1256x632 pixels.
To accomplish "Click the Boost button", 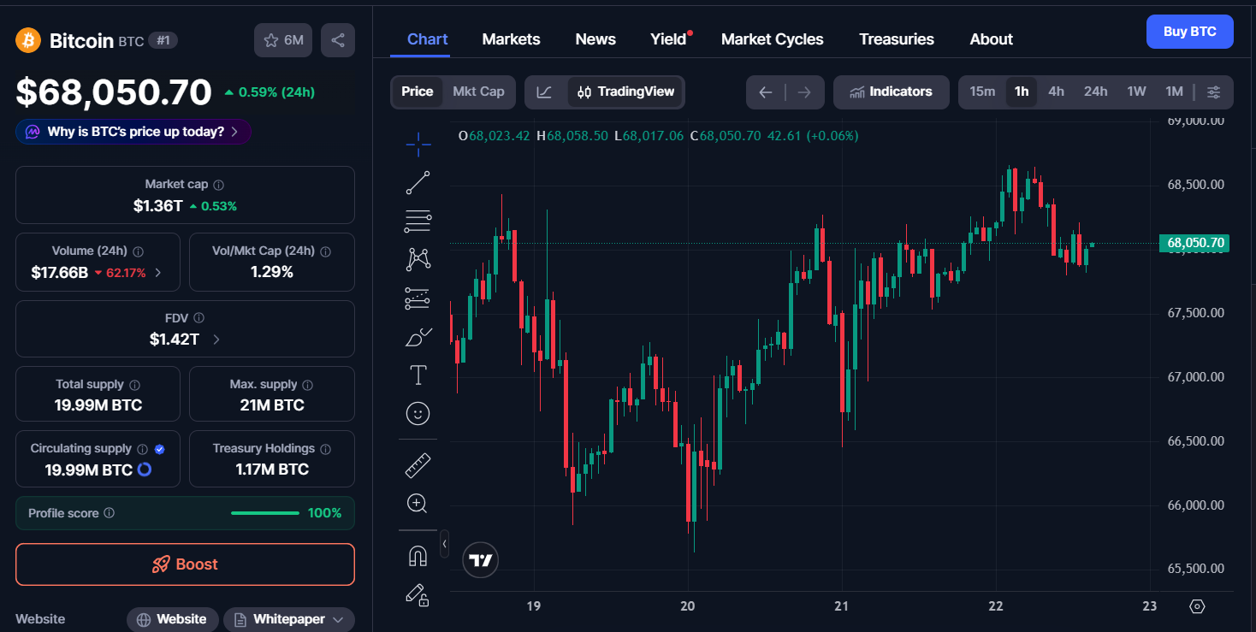I will 185,564.
